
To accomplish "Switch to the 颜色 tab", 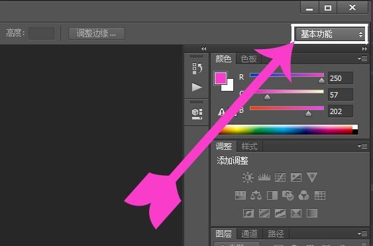I will [x=223, y=58].
